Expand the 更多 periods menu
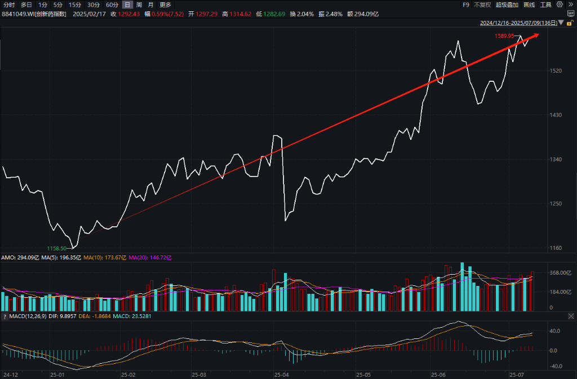The width and height of the screenshot is (577, 379). click(165, 5)
